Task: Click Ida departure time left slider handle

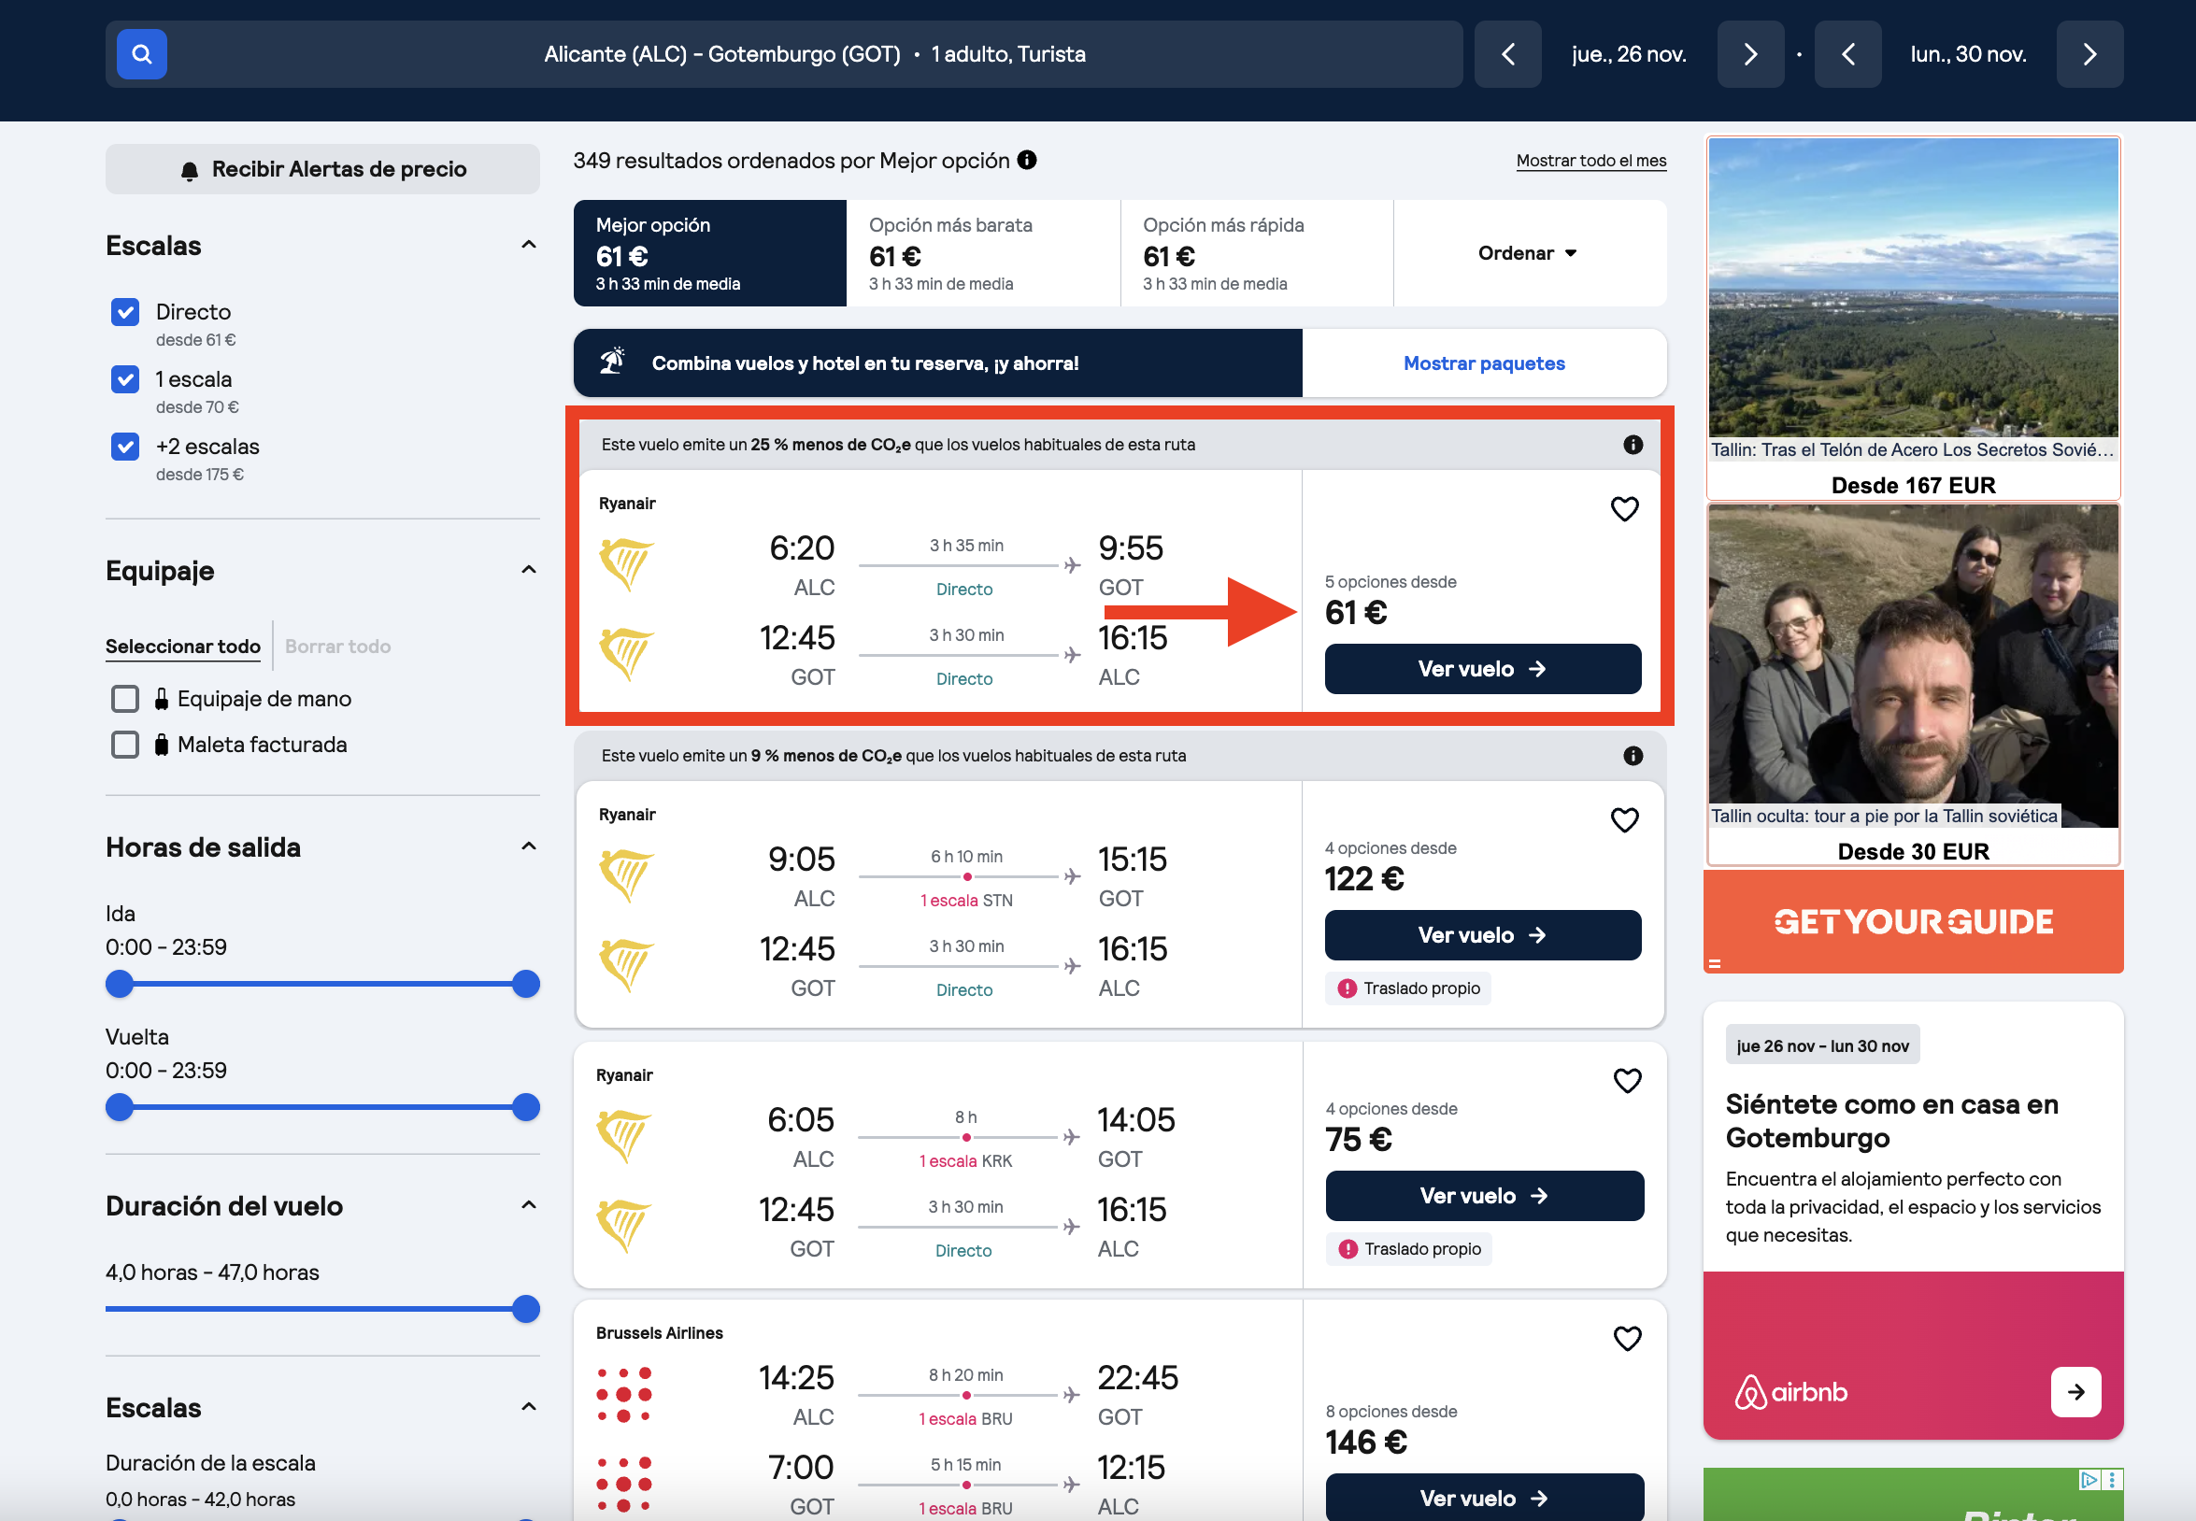Action: click(x=119, y=984)
